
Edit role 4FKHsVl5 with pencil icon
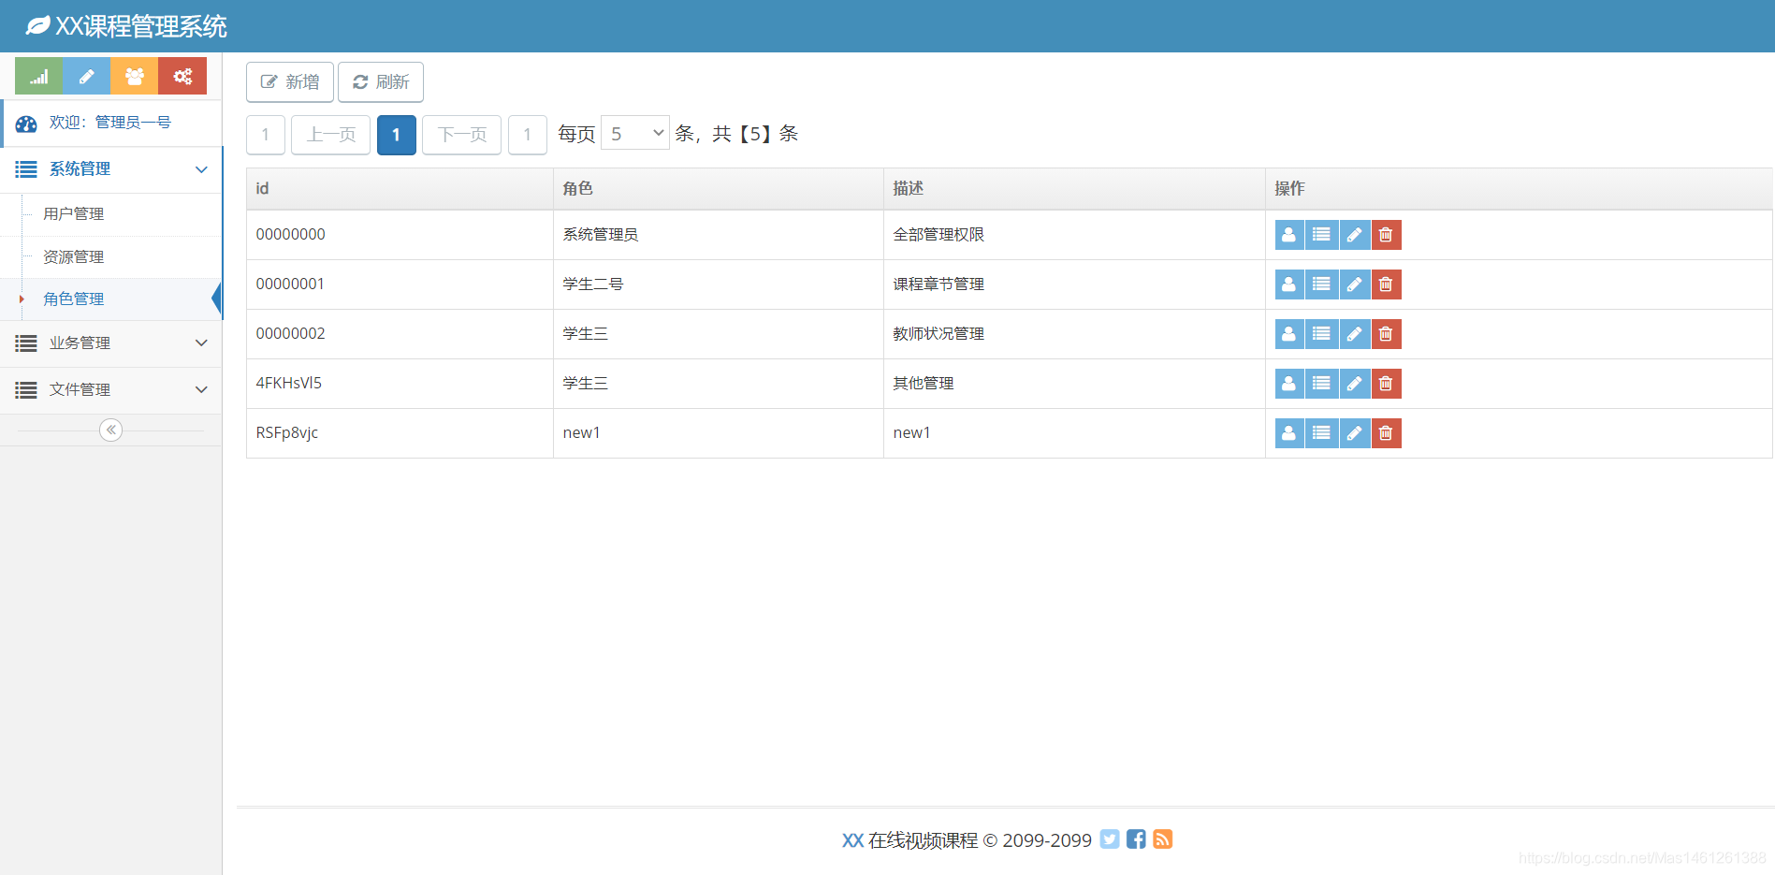pos(1354,384)
